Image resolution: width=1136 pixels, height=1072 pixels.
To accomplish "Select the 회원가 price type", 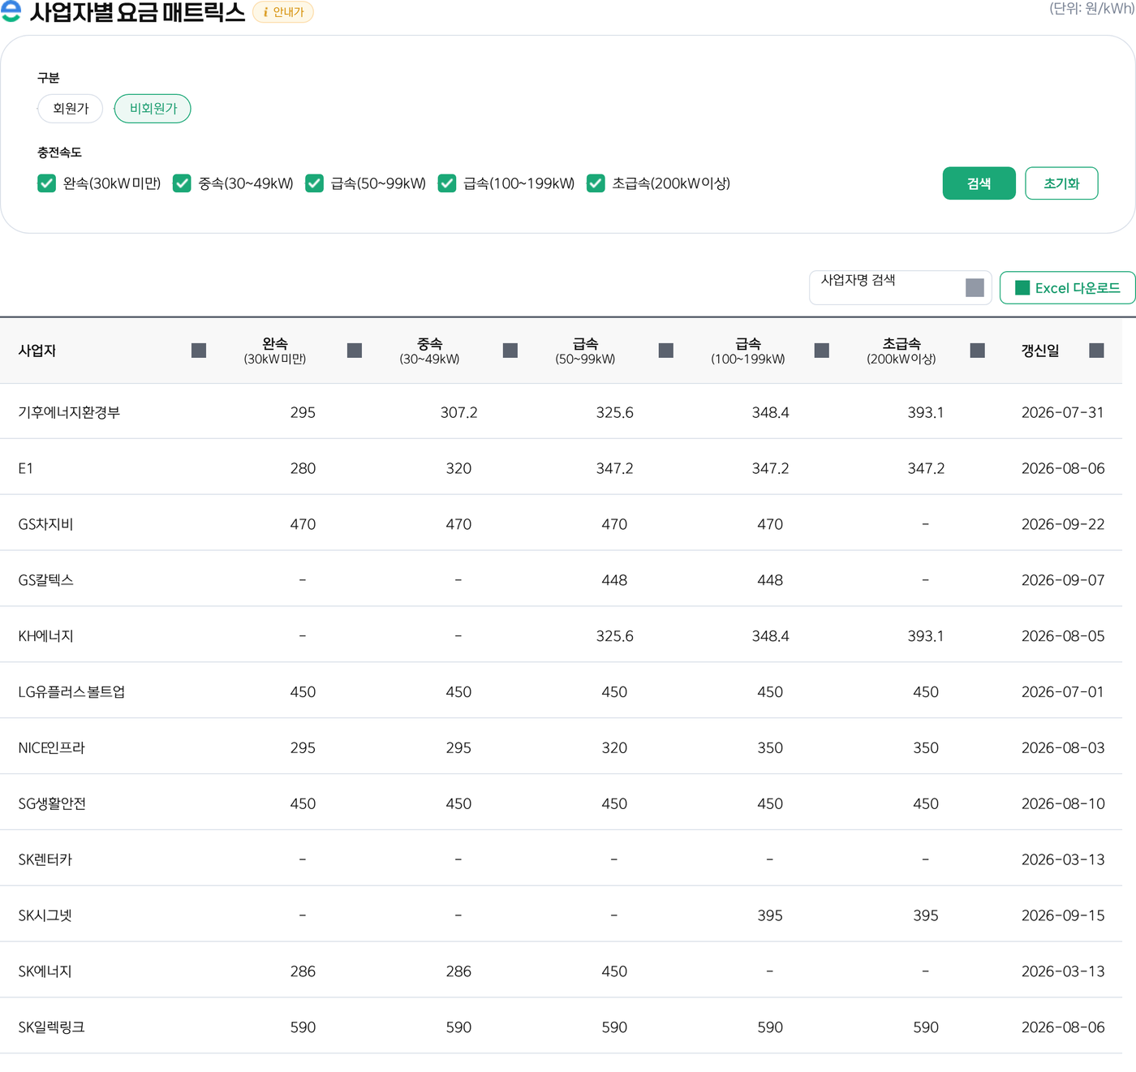I will [x=71, y=109].
